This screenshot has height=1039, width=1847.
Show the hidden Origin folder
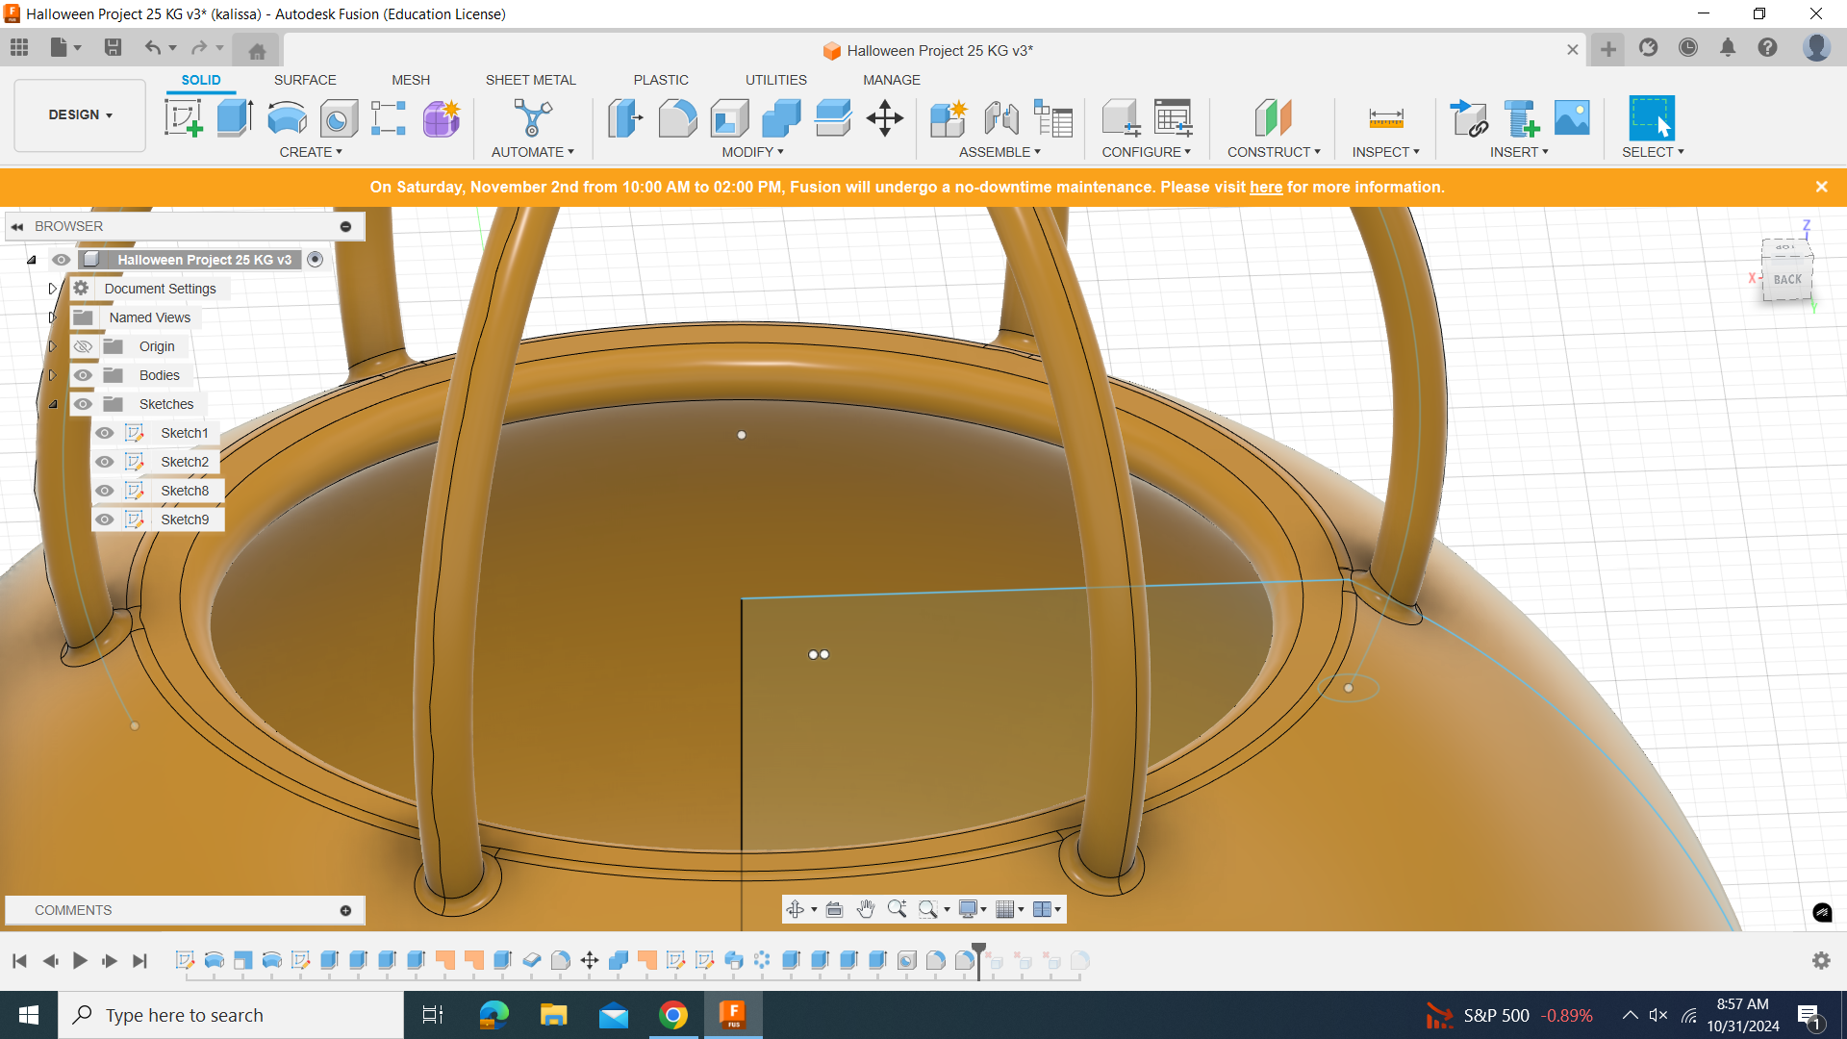point(83,346)
